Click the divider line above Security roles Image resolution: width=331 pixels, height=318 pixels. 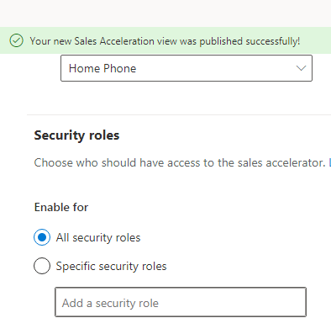coord(179,114)
